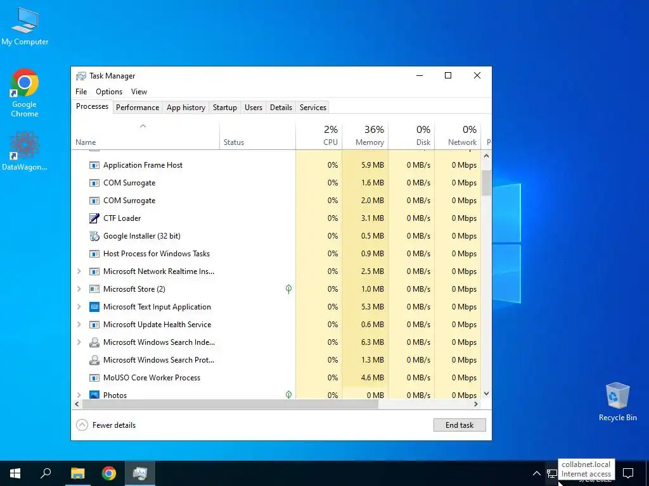Click the Google Installer process icon
This screenshot has height=486, width=649.
(x=94, y=236)
